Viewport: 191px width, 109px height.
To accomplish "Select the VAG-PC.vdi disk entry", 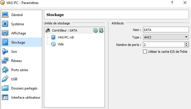I will 66,37.
